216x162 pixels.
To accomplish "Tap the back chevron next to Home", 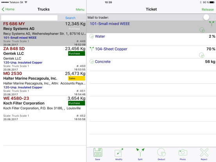I will [3, 9].
